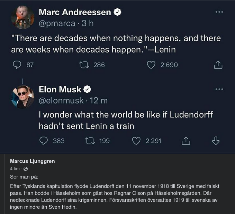
Task: Click the globe privacy icon on Ljunggren's post
Action: pyautogui.click(x=25, y=169)
